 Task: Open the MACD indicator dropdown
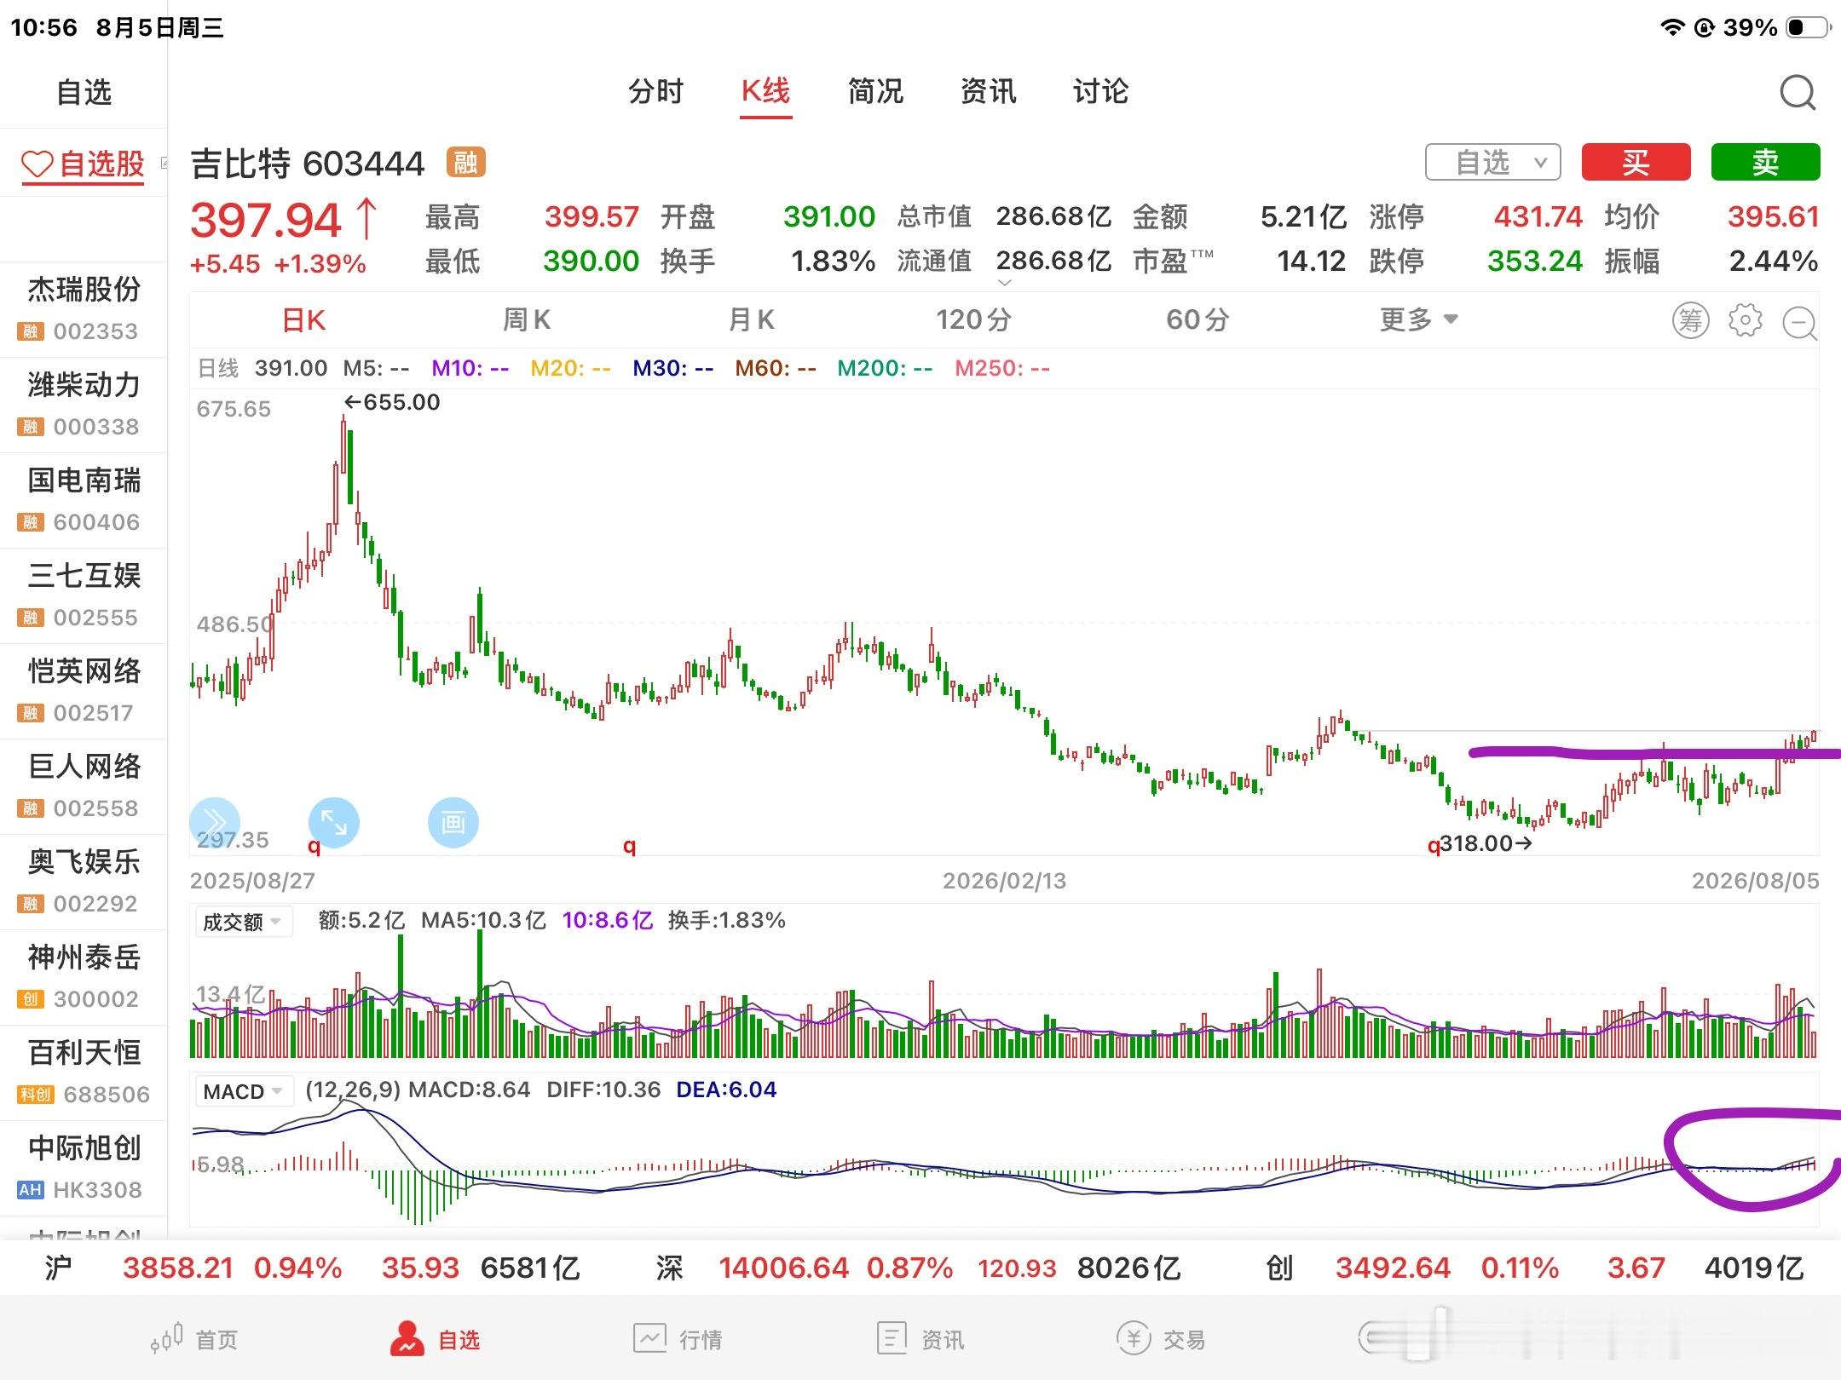coord(243,1091)
